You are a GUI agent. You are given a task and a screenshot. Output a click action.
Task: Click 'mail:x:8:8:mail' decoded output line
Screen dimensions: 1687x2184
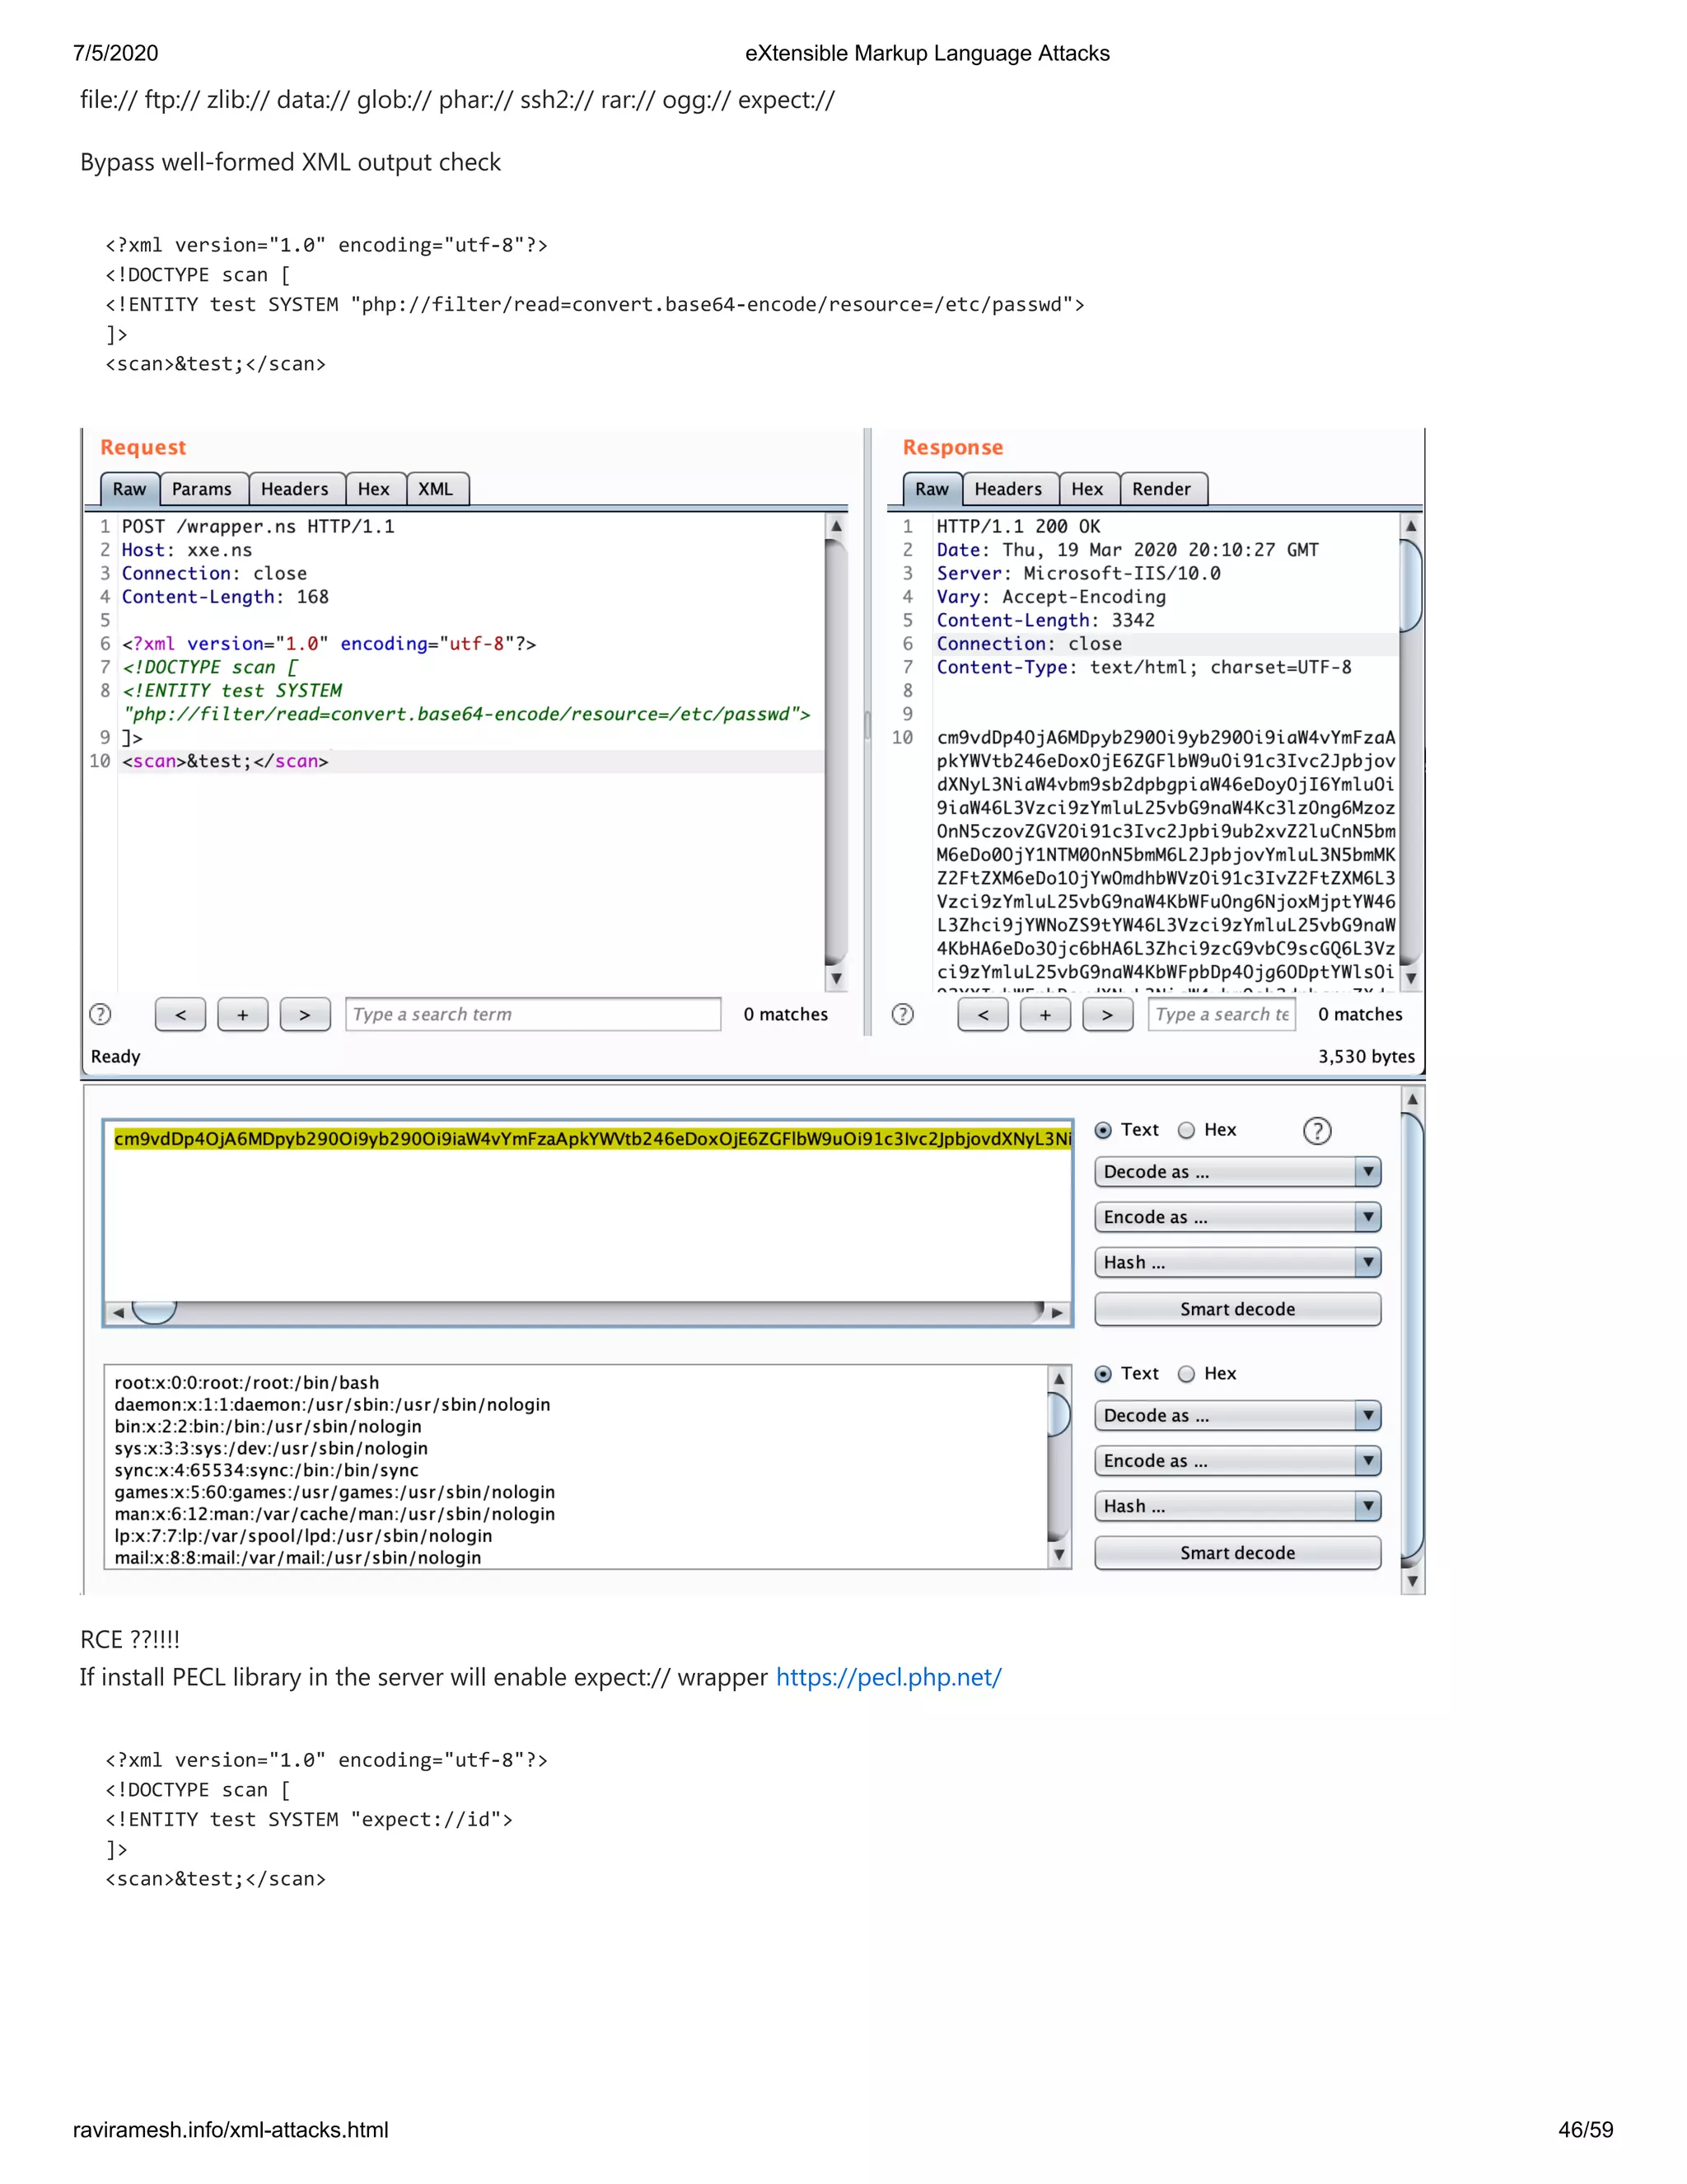(298, 1558)
